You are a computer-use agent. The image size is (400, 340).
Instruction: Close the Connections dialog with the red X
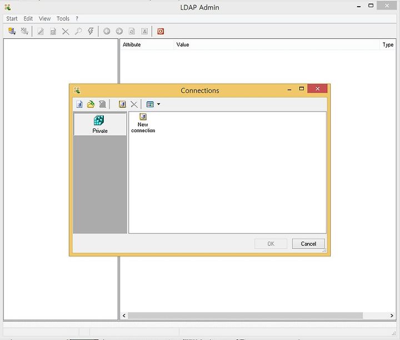coord(317,88)
